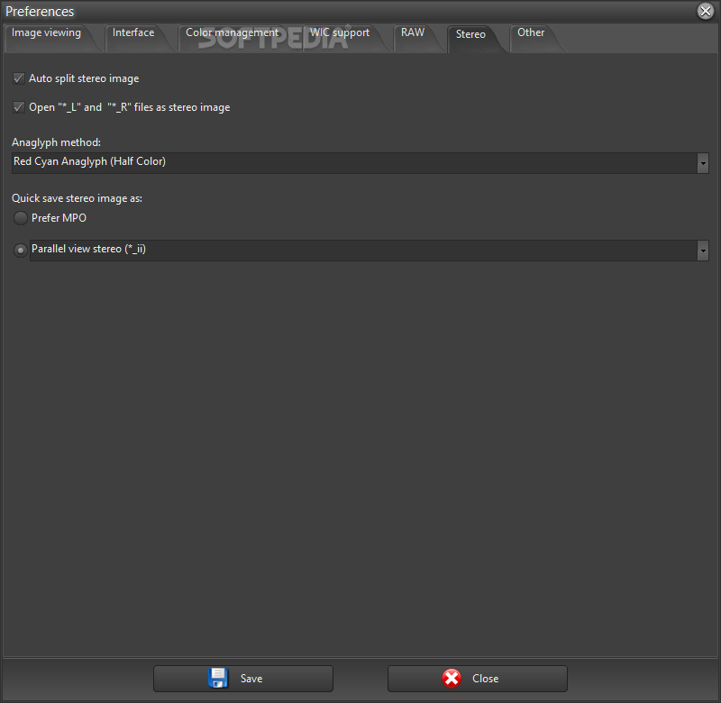
Task: Select the Parallel view stereo radio button
Action: pos(20,251)
